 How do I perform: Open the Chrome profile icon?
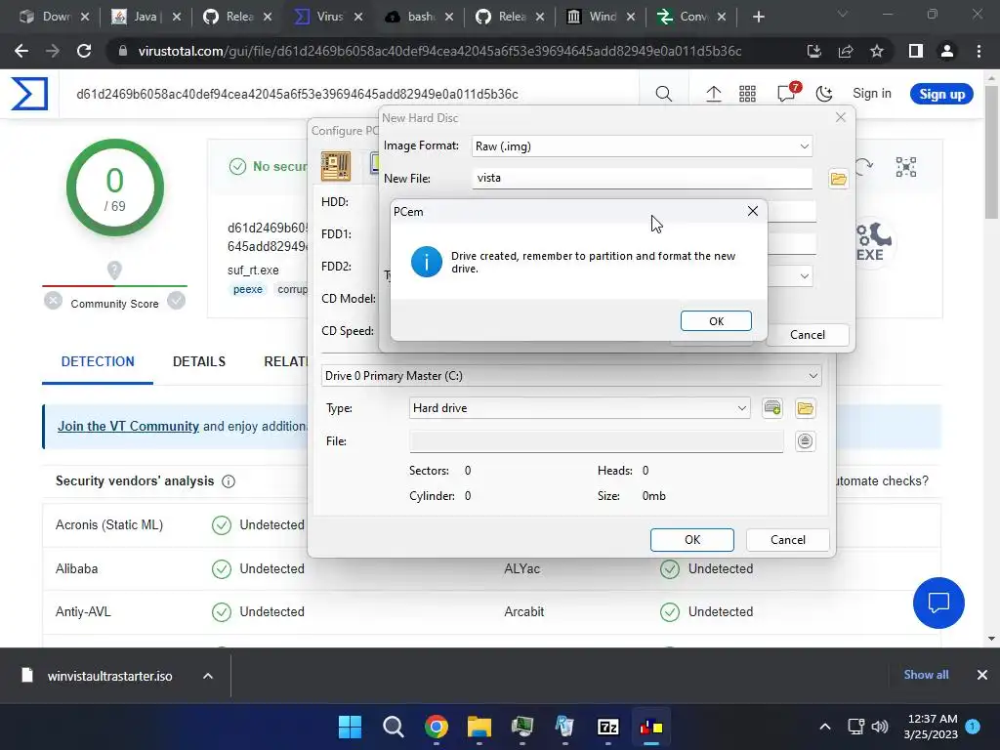pos(947,51)
